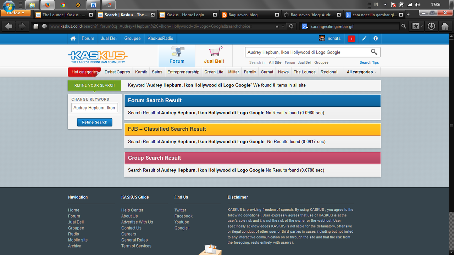Show hidden tray icons arrow
Screen dimensions: 454x255
[385, 5]
